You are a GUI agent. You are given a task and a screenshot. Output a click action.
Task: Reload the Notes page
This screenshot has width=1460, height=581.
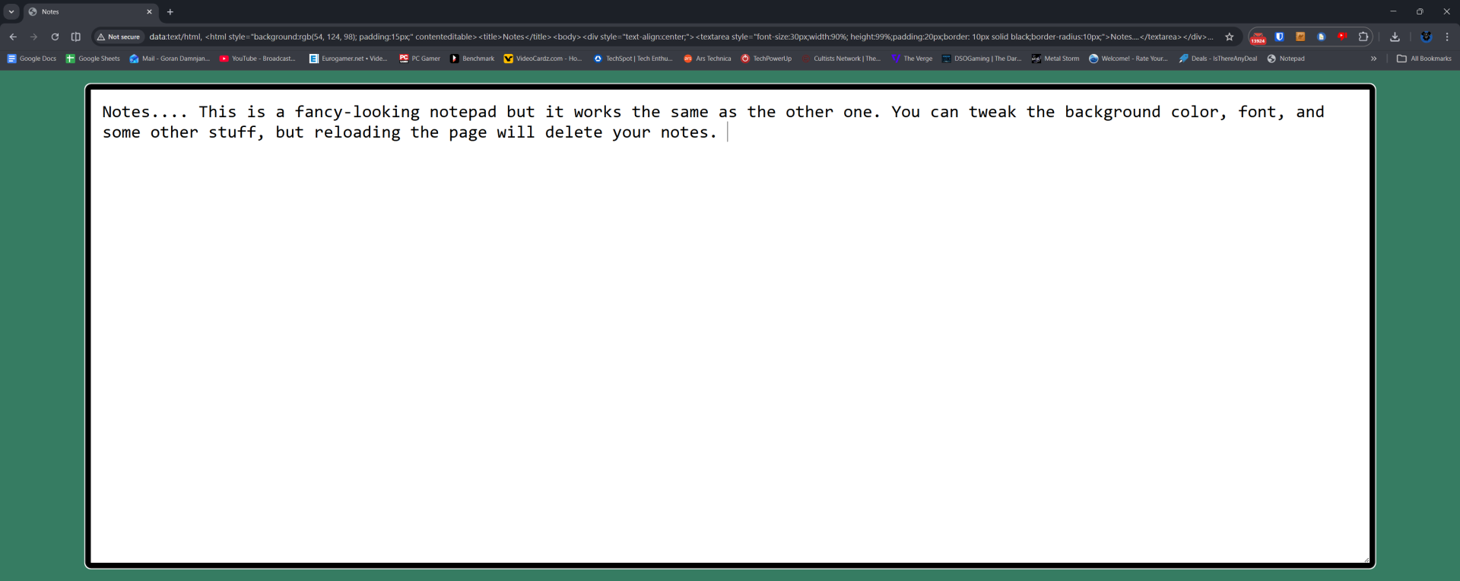(55, 37)
